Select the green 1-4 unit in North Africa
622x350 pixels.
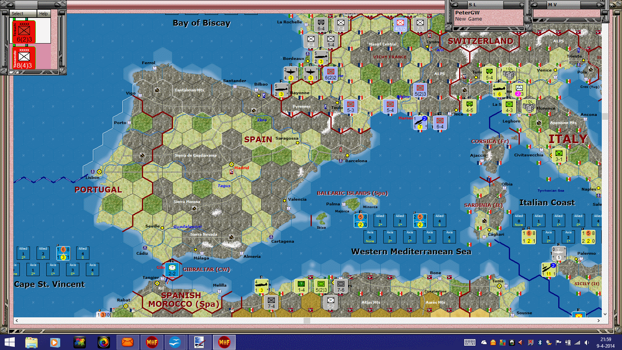pos(301,286)
